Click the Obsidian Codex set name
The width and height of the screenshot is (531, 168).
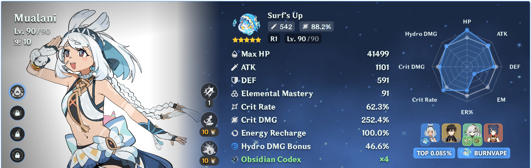[271, 160]
